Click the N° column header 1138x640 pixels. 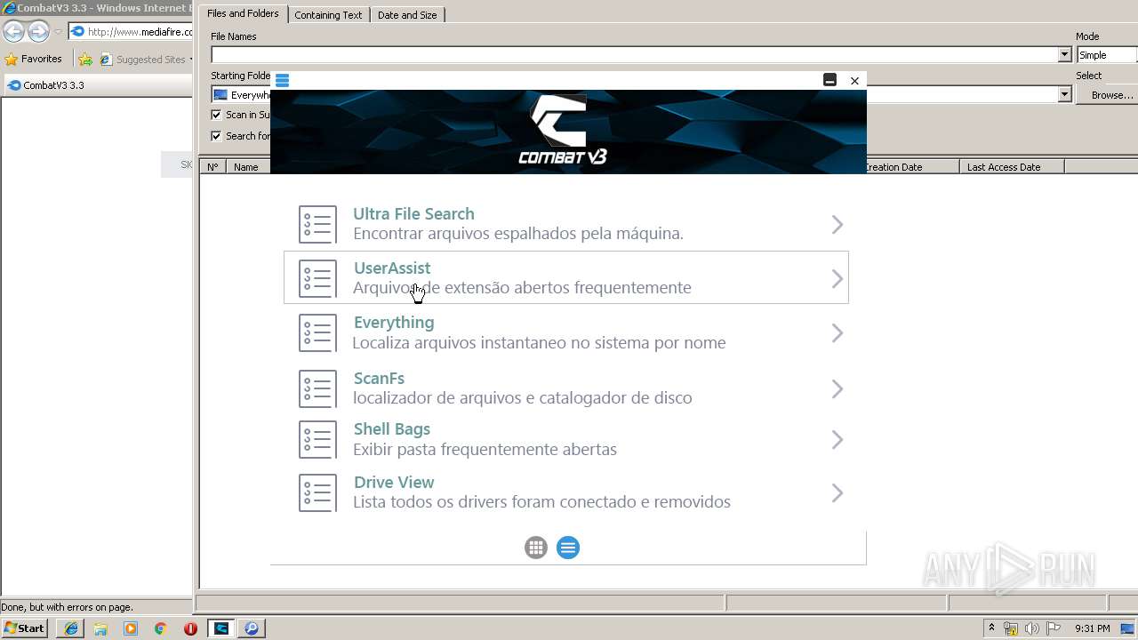click(212, 167)
